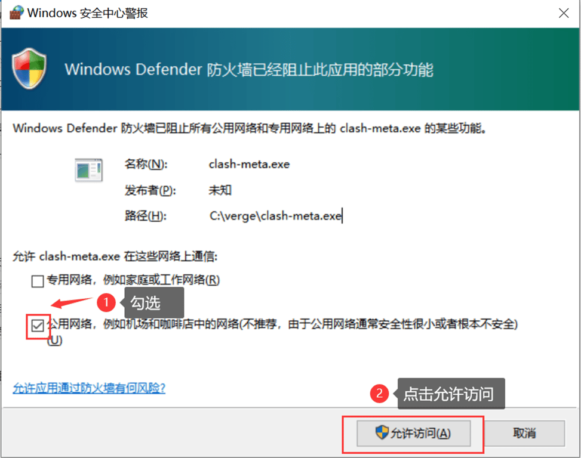This screenshot has width=581, height=458.
Task: Enable the 专用网络 private network checkbox
Action: [38, 281]
